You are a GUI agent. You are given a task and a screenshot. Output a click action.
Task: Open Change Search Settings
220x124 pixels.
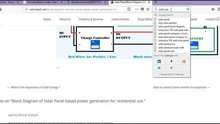[172, 74]
